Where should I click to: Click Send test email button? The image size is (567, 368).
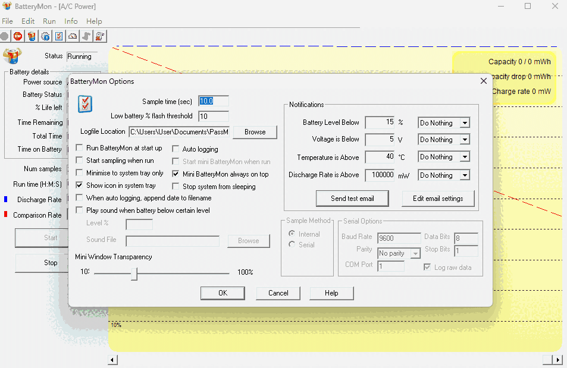pos(352,199)
